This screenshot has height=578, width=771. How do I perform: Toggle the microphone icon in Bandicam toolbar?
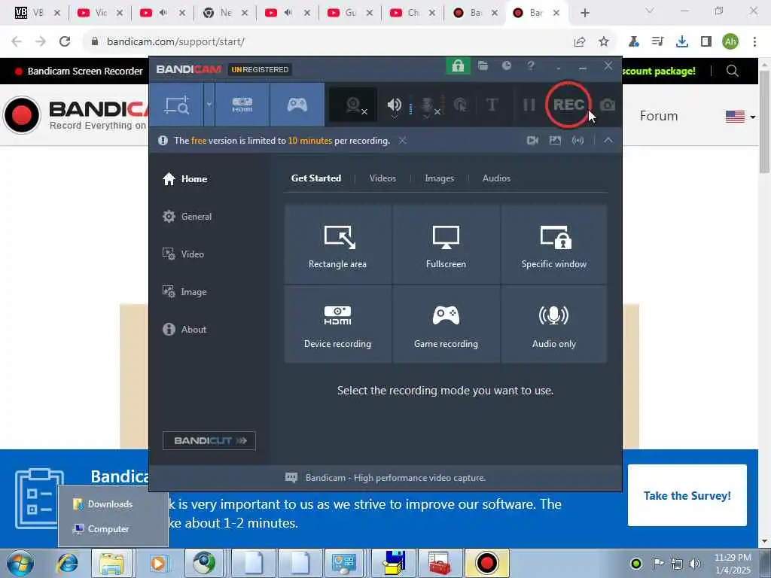point(429,105)
